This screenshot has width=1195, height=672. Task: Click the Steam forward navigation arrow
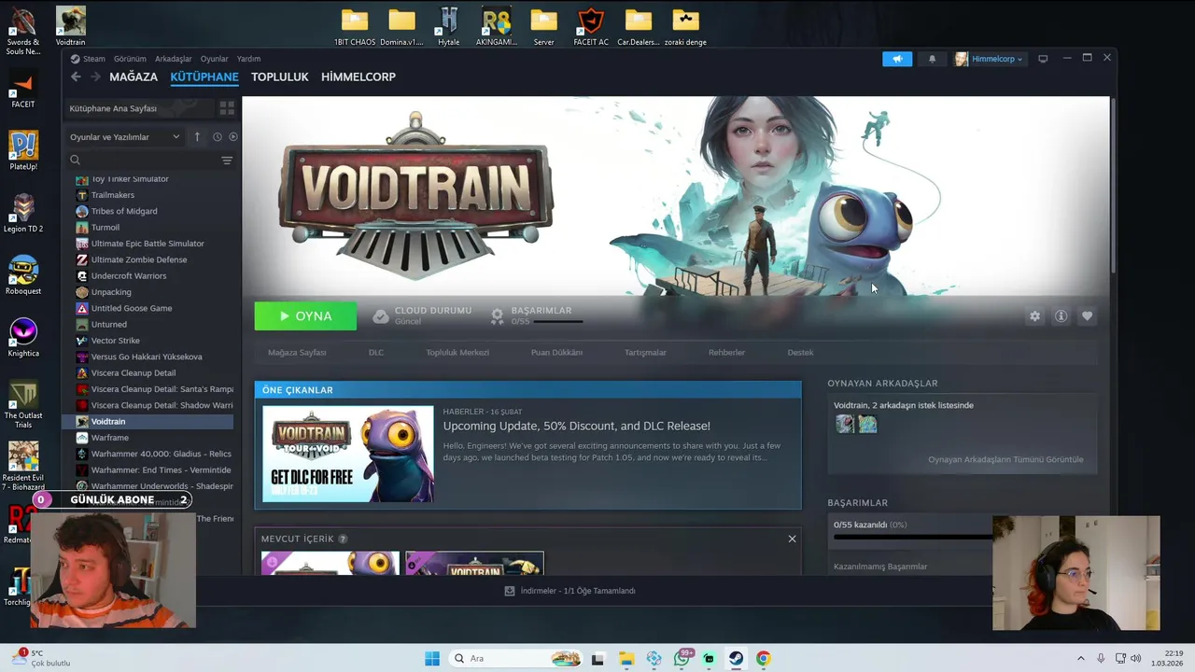click(x=95, y=77)
